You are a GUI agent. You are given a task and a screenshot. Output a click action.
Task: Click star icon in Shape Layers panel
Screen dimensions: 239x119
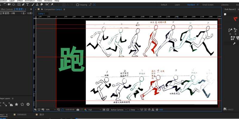16,104
